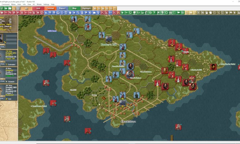Select the Report toolbar tab

(x=62, y=8)
